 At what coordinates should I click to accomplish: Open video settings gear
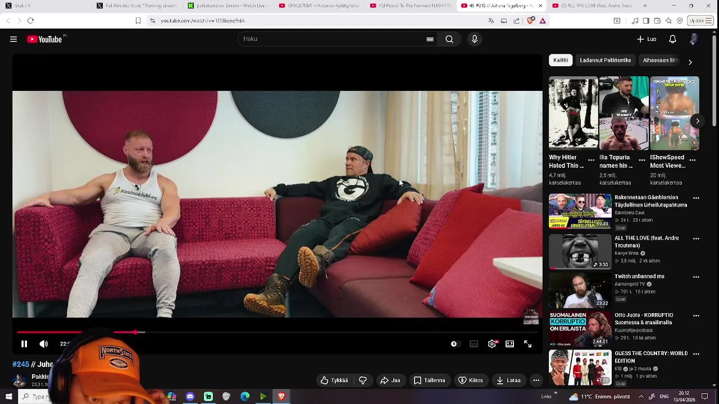pos(492,344)
